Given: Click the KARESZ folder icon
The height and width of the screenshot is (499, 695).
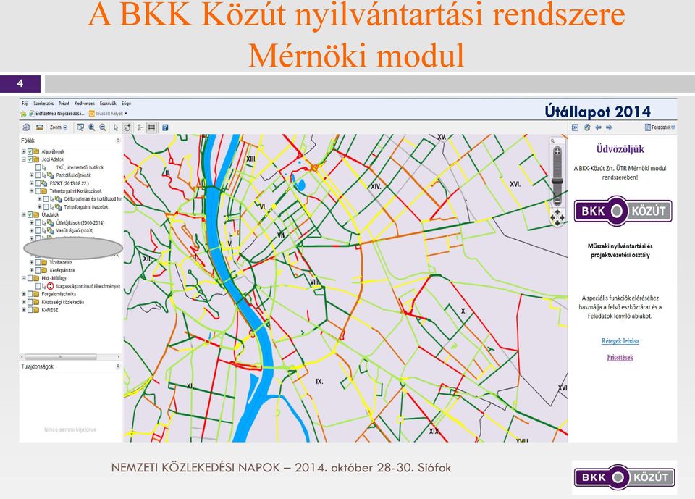Looking at the screenshot, I should (x=36, y=310).
